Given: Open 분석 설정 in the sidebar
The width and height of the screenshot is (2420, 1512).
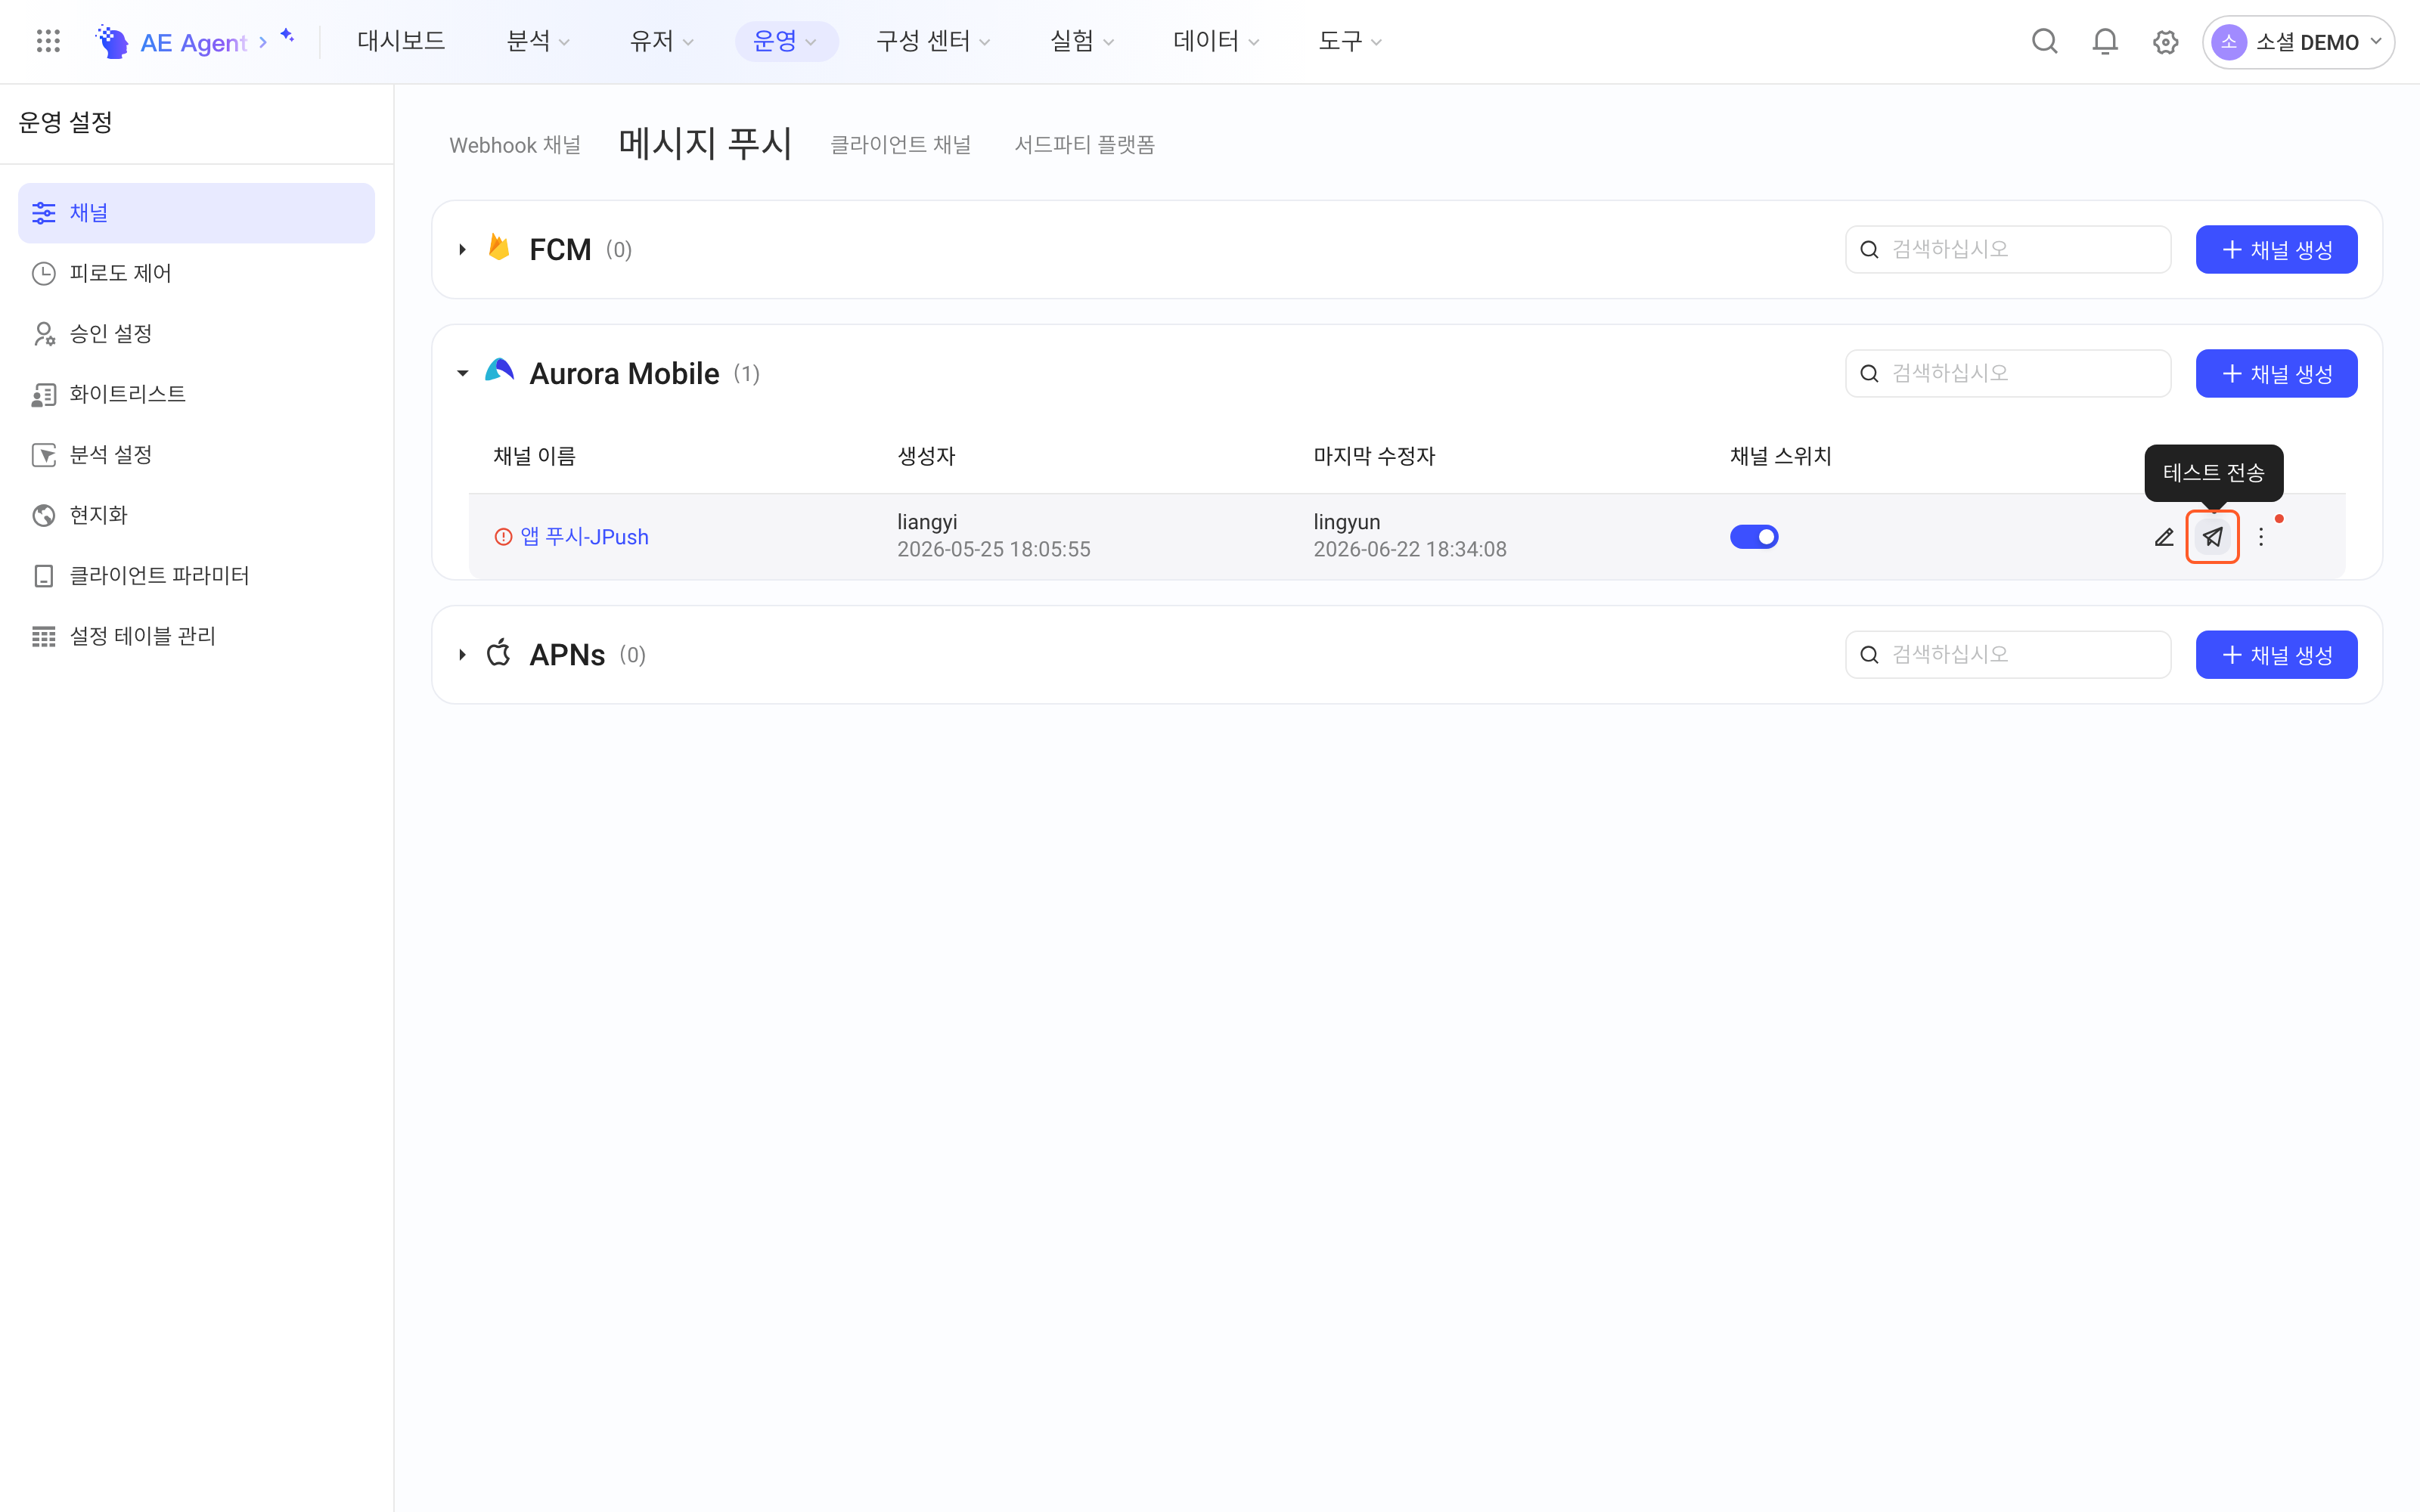Looking at the screenshot, I should point(196,455).
